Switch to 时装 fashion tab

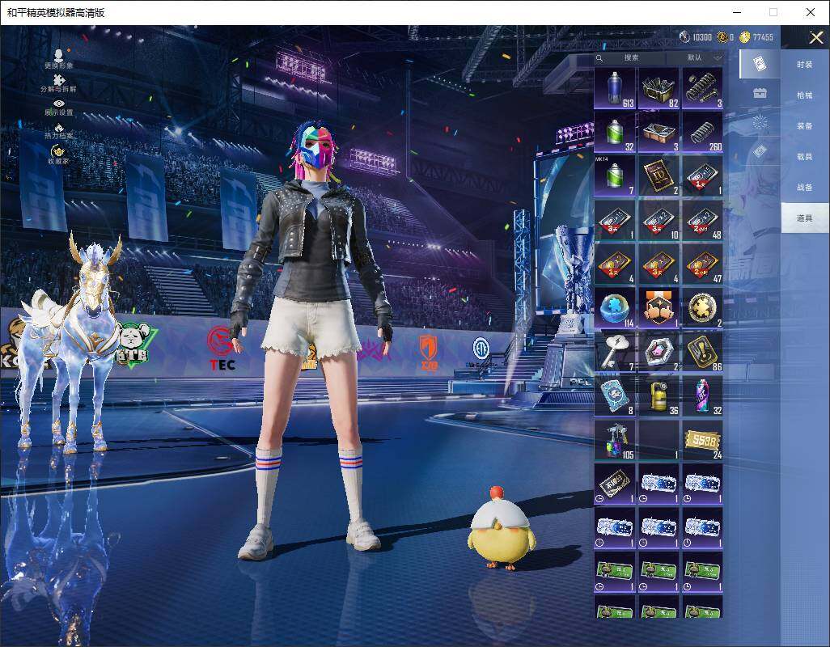click(x=805, y=65)
